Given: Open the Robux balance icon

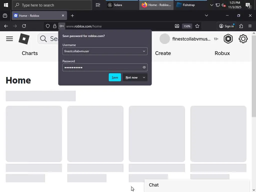Looking at the screenshot, I should 228,39.
